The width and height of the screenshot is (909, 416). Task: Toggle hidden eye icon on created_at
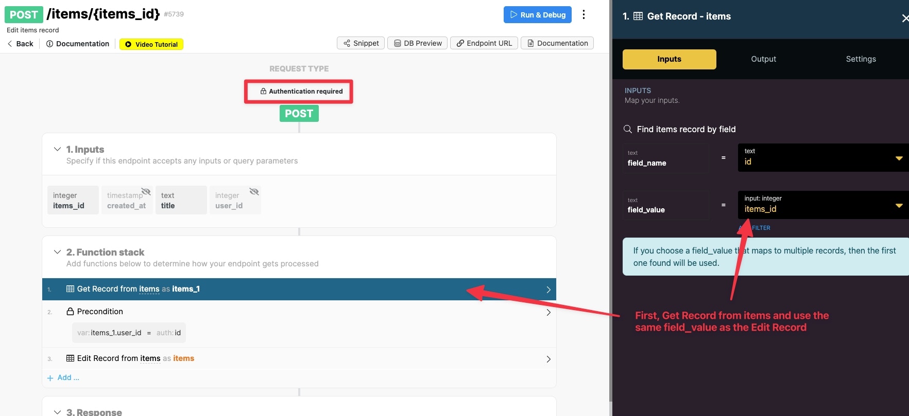tap(146, 192)
